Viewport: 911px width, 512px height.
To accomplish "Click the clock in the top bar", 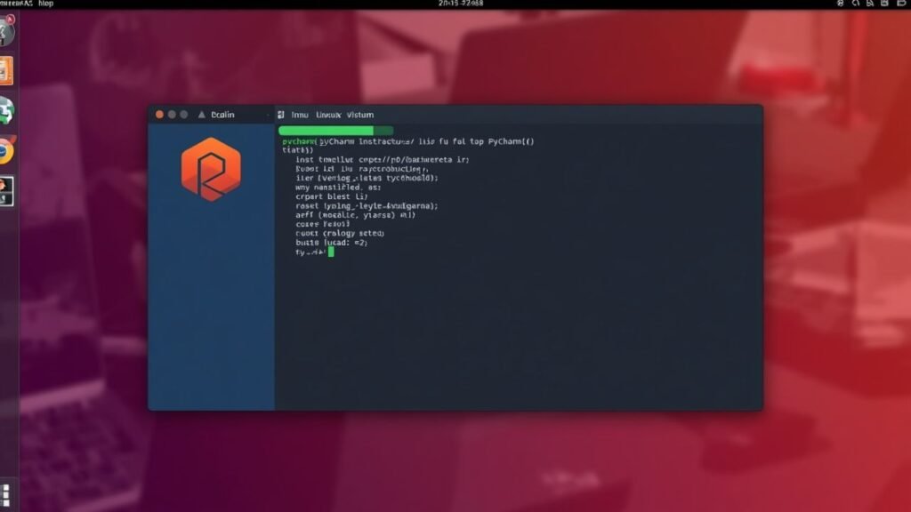I will (461, 4).
